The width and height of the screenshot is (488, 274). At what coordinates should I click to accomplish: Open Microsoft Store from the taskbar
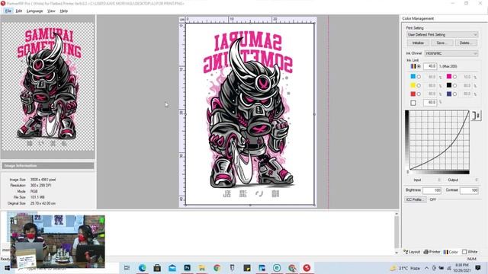[157, 268]
